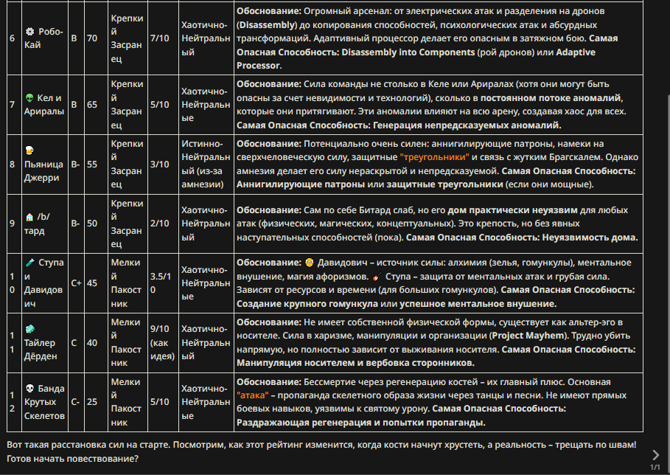This screenshot has width=670, height=475.
Task: Click the score value 65
Action: [x=92, y=104]
